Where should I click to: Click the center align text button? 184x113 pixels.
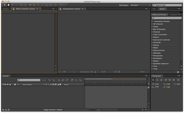point(157,80)
